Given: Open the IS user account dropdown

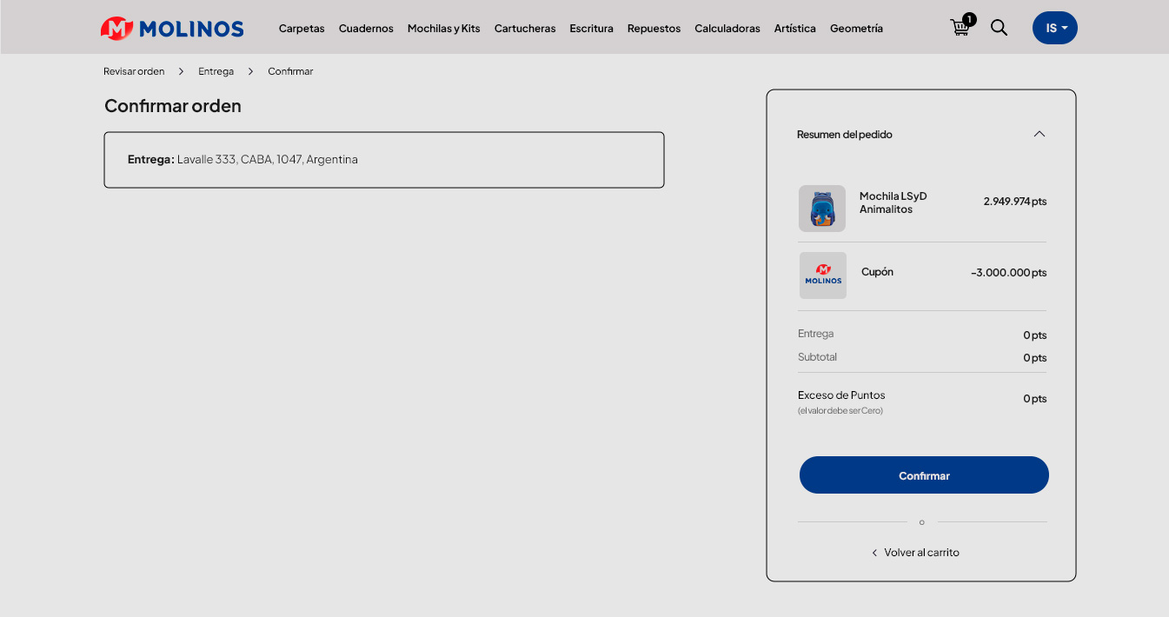Looking at the screenshot, I should (x=1054, y=28).
